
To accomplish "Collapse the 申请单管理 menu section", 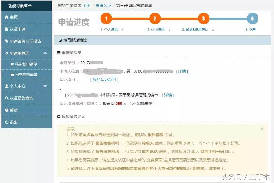I will 45,53.
